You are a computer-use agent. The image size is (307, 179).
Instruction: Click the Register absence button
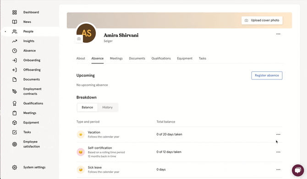(267, 75)
